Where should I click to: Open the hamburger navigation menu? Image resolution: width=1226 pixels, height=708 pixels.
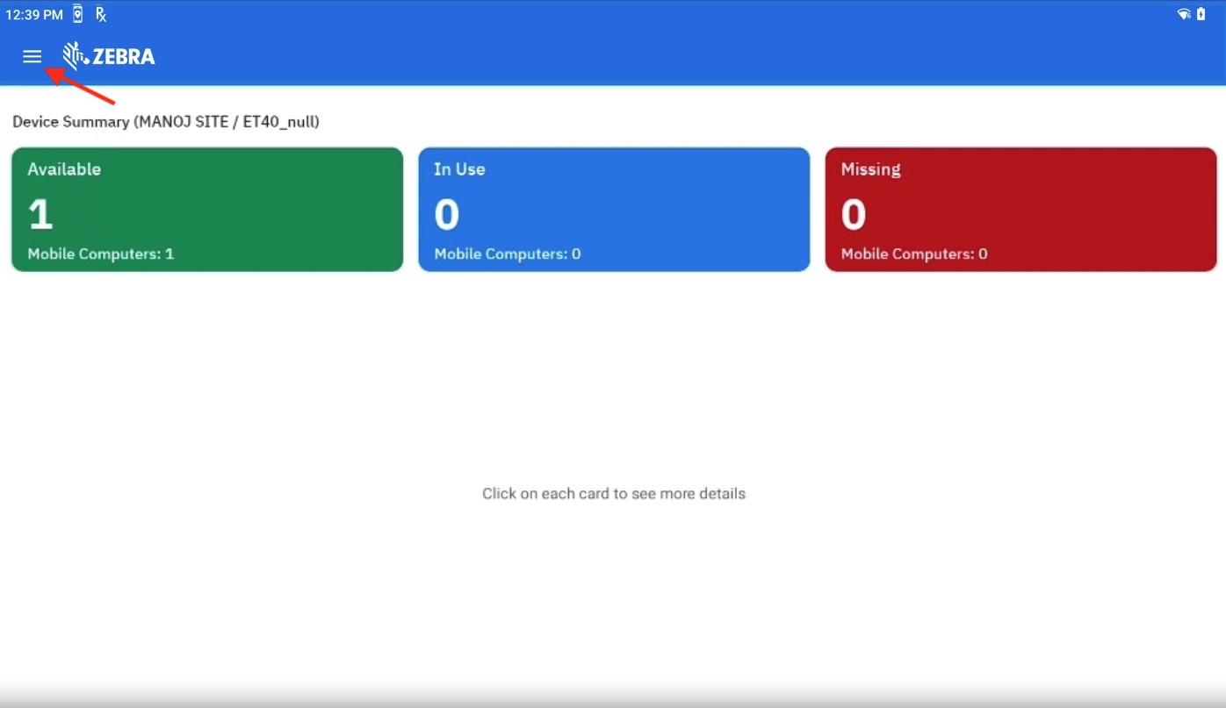[x=32, y=57]
